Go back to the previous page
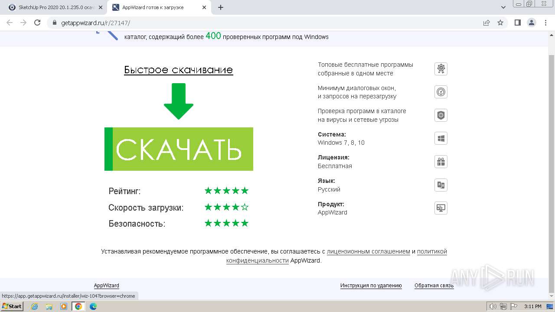Viewport: 555px width, 312px height. (10, 23)
